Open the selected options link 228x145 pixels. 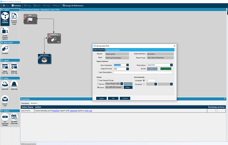pos(73,111)
